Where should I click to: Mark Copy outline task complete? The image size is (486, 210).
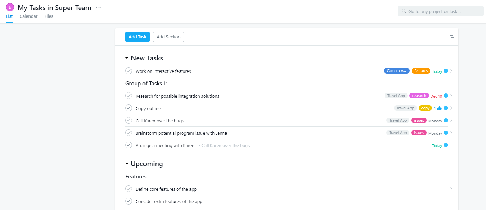point(129,108)
